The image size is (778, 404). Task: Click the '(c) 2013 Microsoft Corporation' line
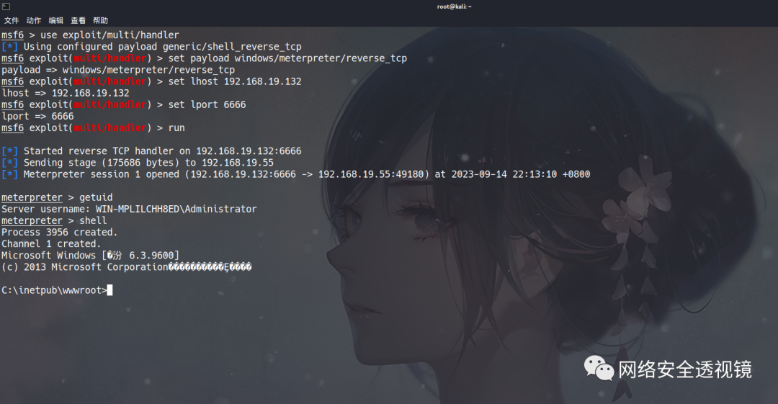[x=127, y=267]
